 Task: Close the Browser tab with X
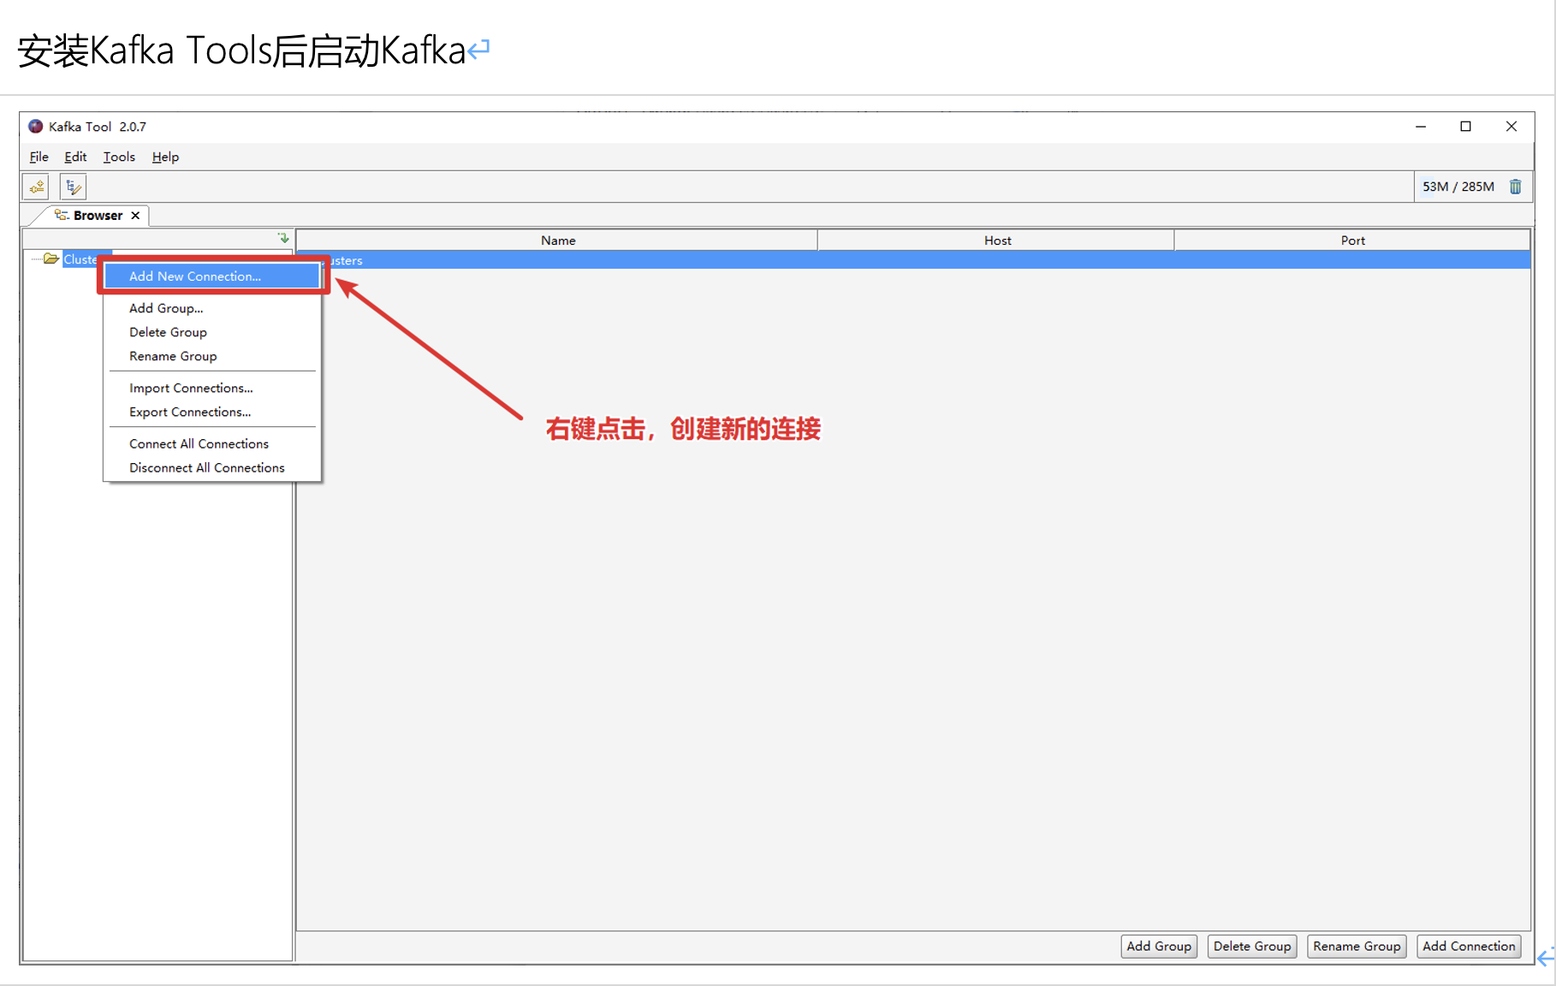135,216
